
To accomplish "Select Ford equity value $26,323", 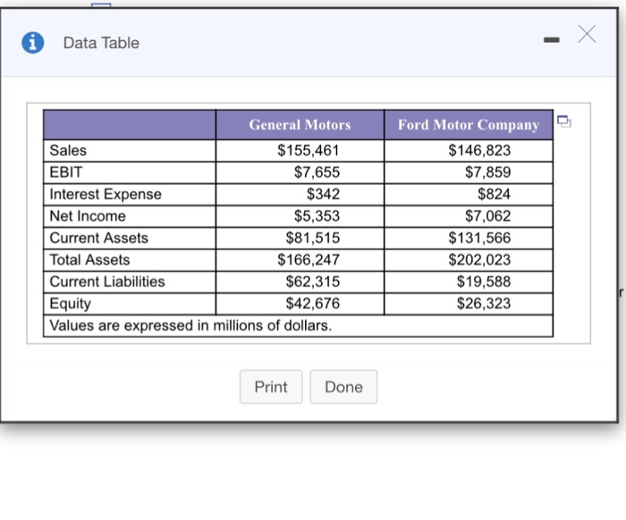I will click(484, 304).
